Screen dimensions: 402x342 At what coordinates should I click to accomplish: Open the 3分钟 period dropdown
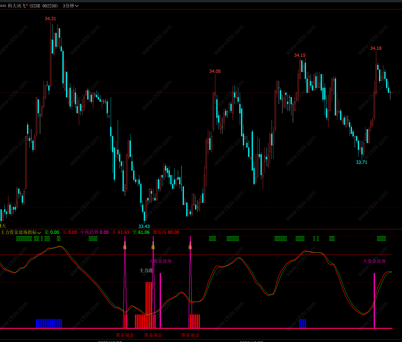coord(71,6)
